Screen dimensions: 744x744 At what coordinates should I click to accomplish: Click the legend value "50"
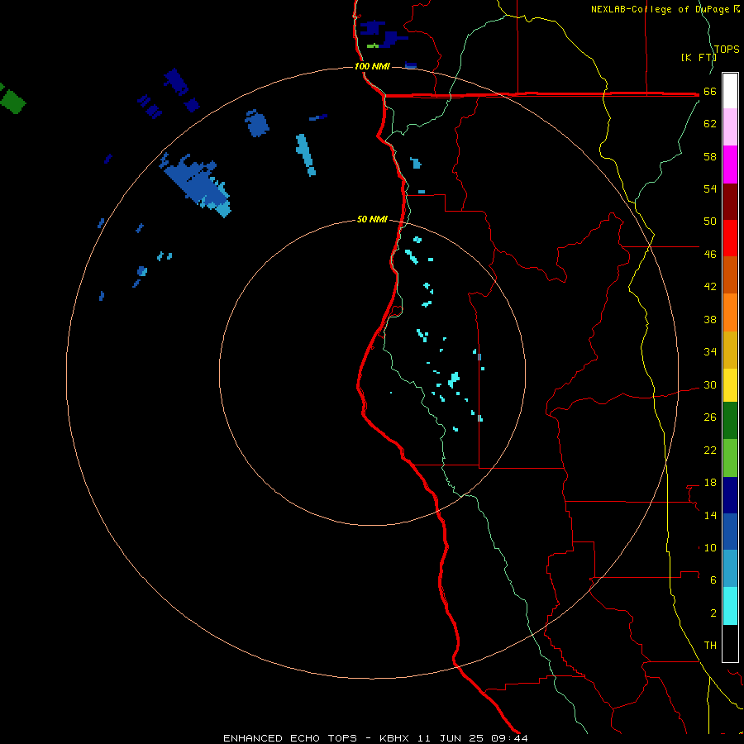710,222
